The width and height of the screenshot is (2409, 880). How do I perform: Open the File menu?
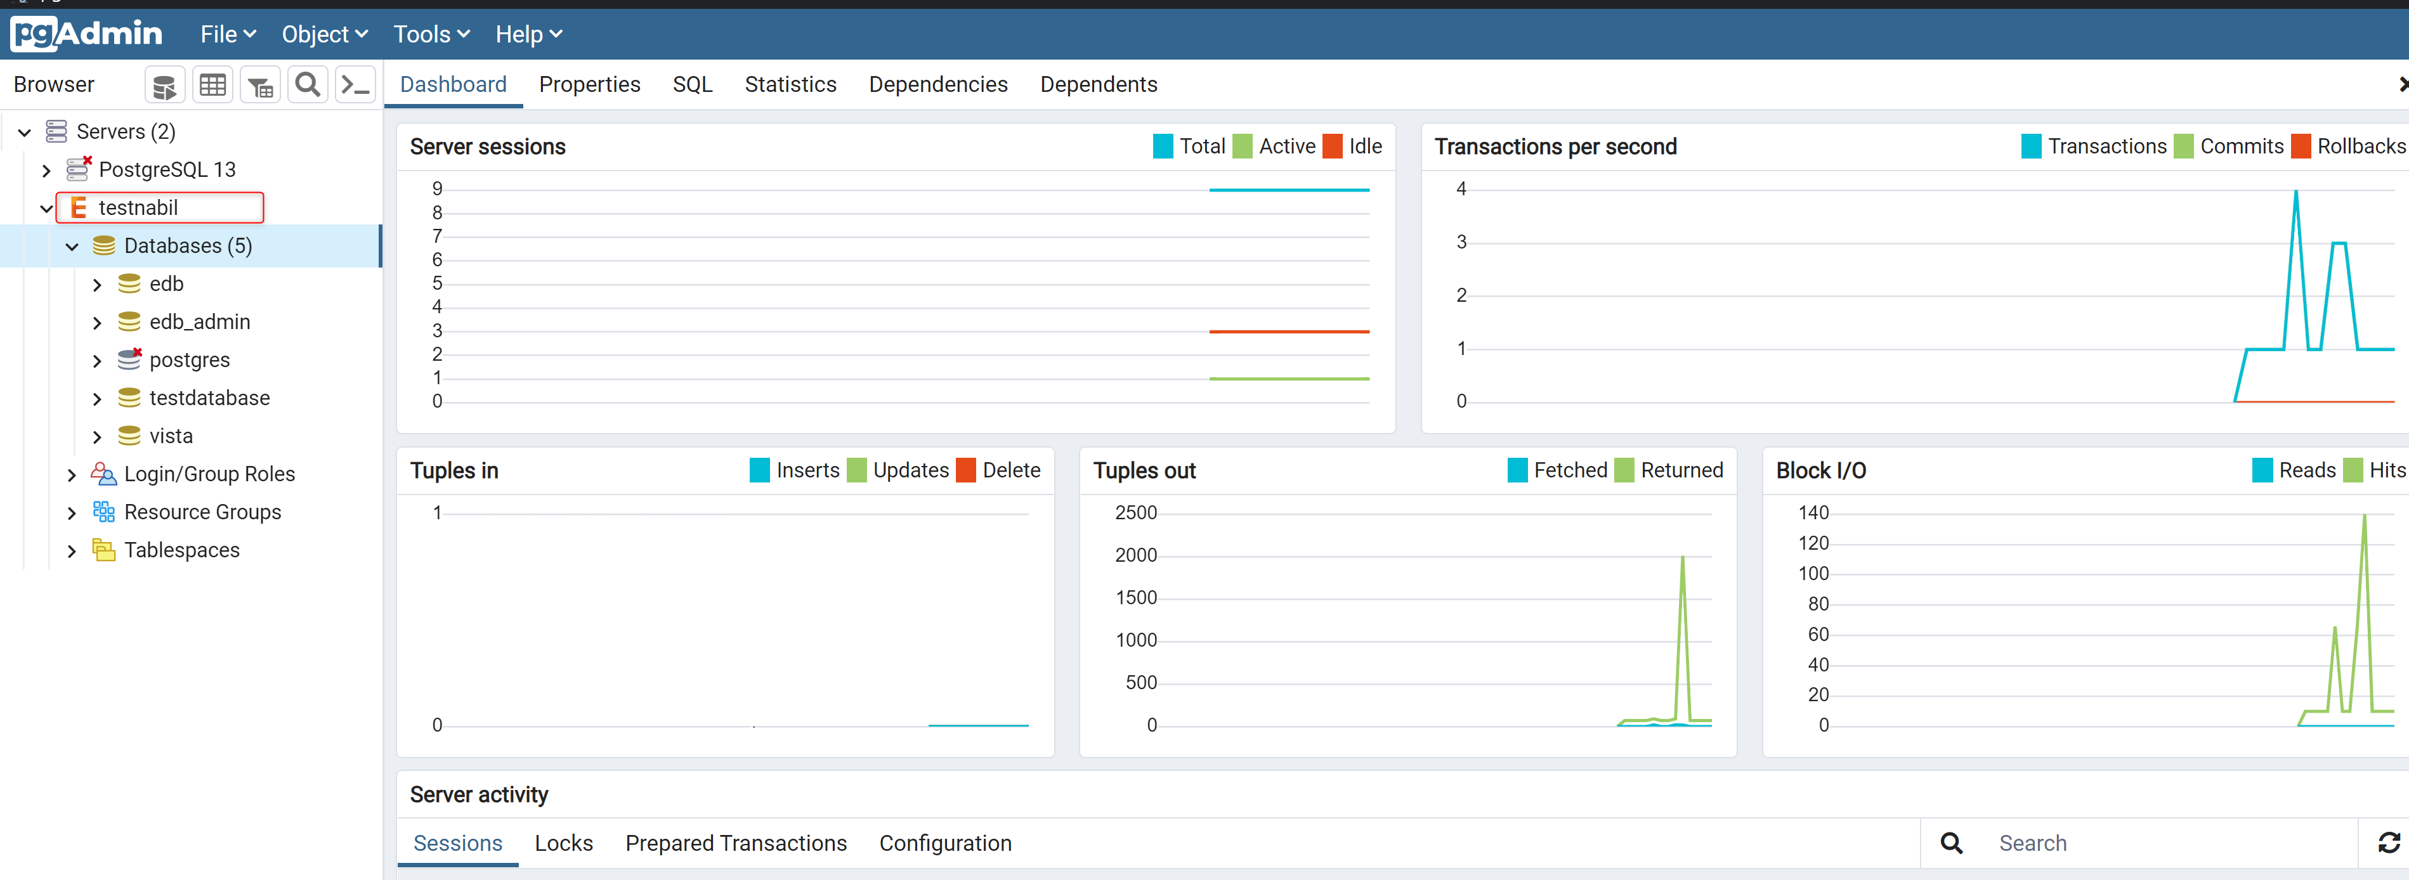tap(228, 35)
